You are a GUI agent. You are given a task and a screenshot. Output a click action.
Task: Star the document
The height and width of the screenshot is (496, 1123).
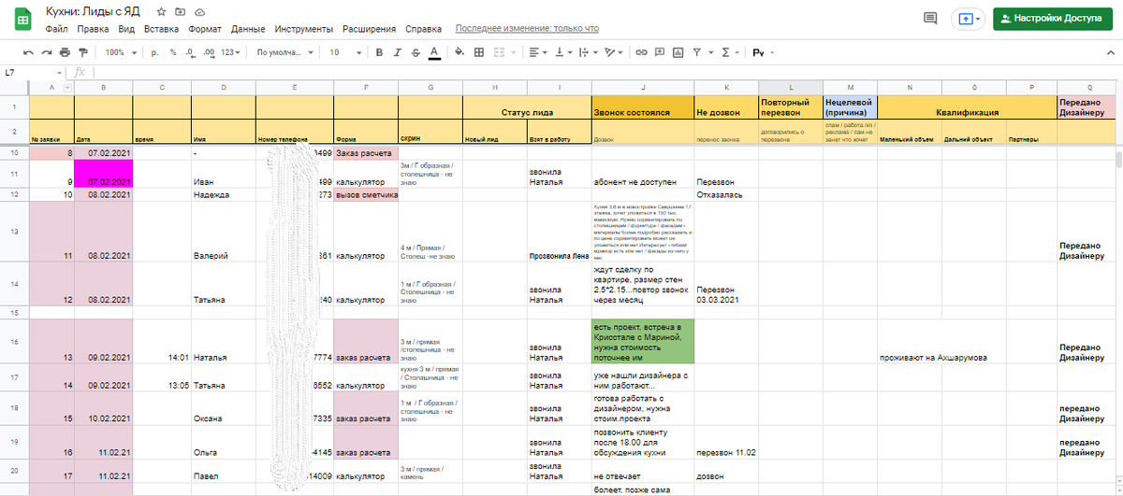[x=162, y=12]
